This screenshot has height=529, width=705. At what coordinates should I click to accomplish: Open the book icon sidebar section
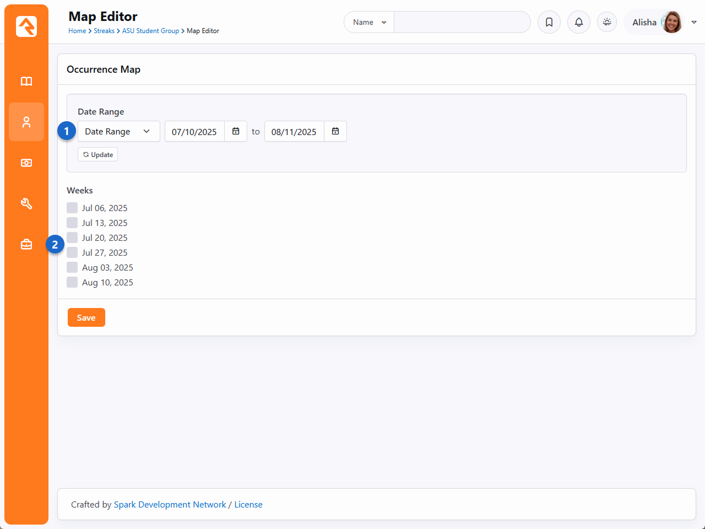26,82
